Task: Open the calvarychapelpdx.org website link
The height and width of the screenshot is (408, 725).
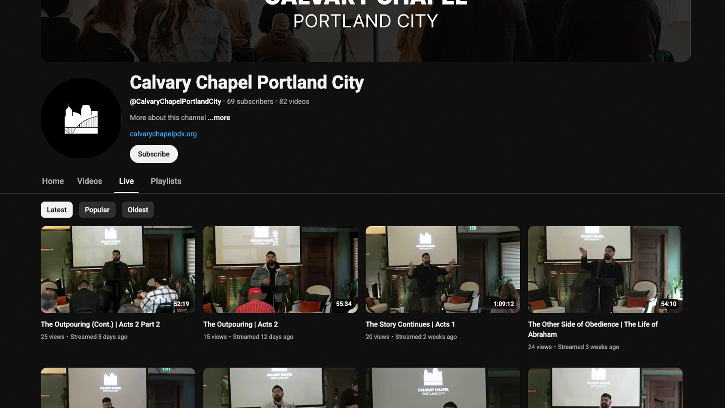Action: (163, 134)
